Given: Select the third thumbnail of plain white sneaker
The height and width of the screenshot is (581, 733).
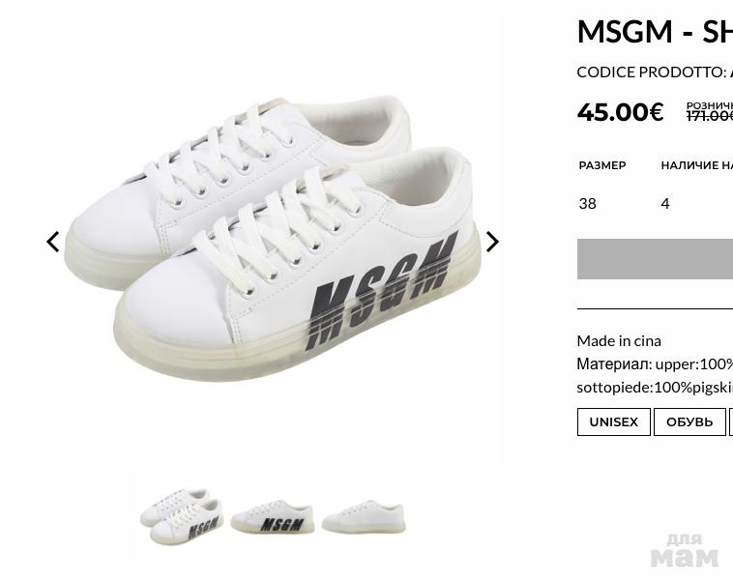Looking at the screenshot, I should click(364, 517).
